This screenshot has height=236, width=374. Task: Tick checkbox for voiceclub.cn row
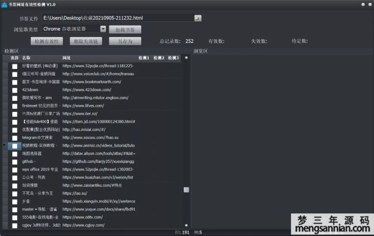15,74
